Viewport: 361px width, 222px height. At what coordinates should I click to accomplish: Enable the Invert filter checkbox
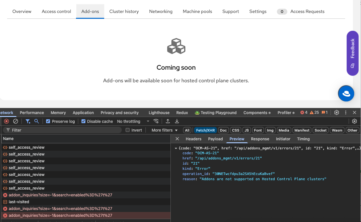point(128,130)
